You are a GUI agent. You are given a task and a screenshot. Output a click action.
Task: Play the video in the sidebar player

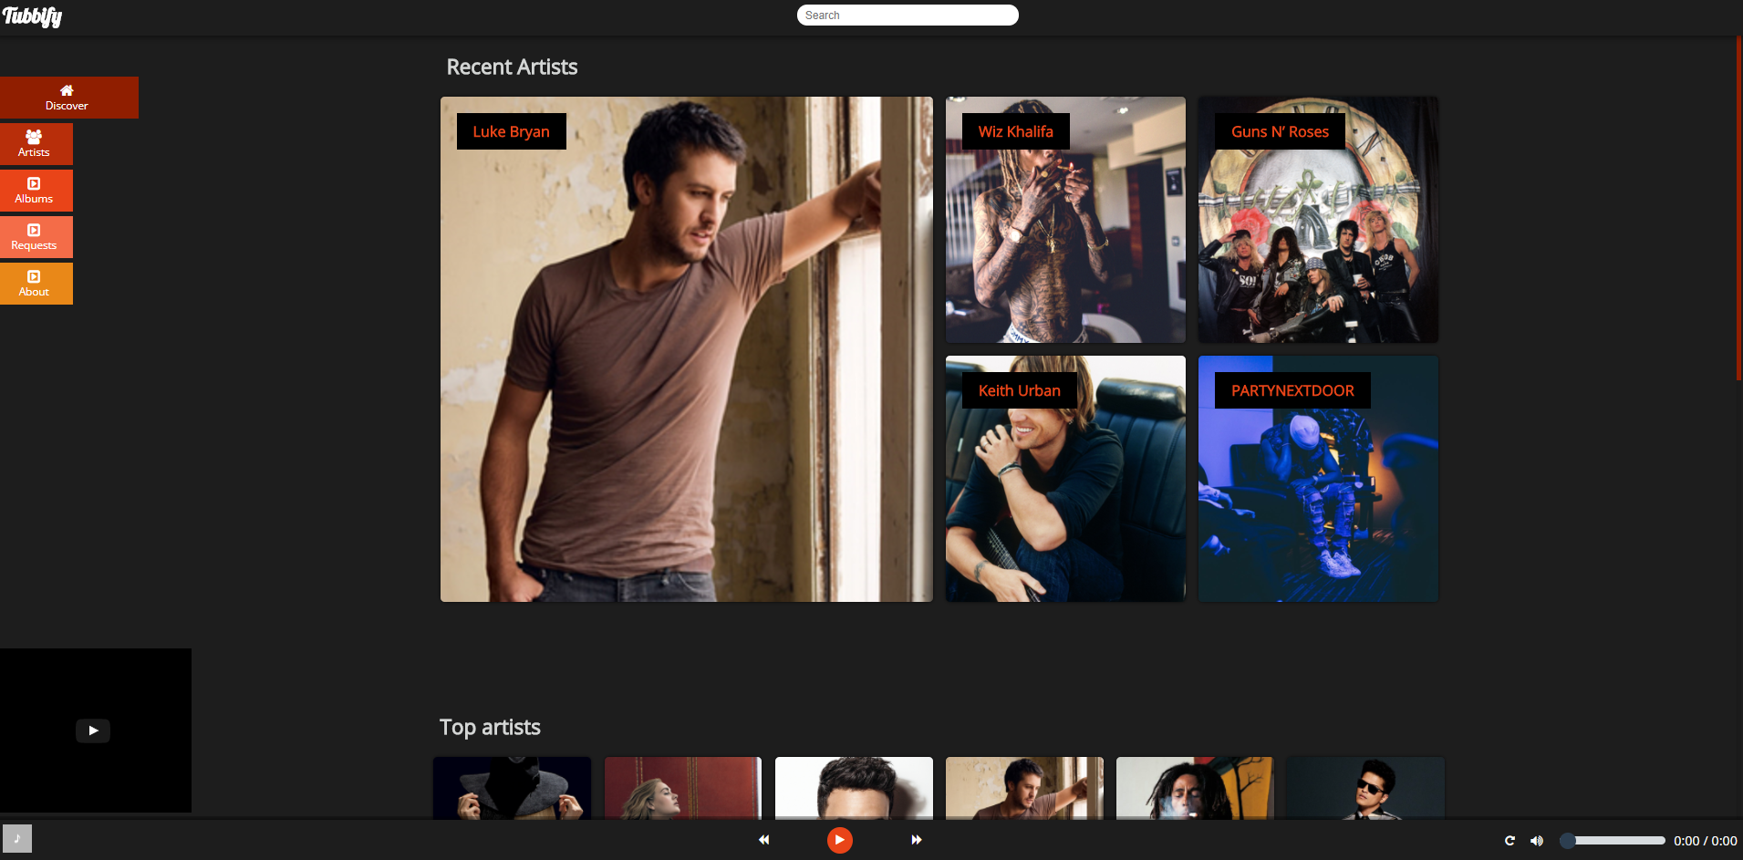point(93,730)
